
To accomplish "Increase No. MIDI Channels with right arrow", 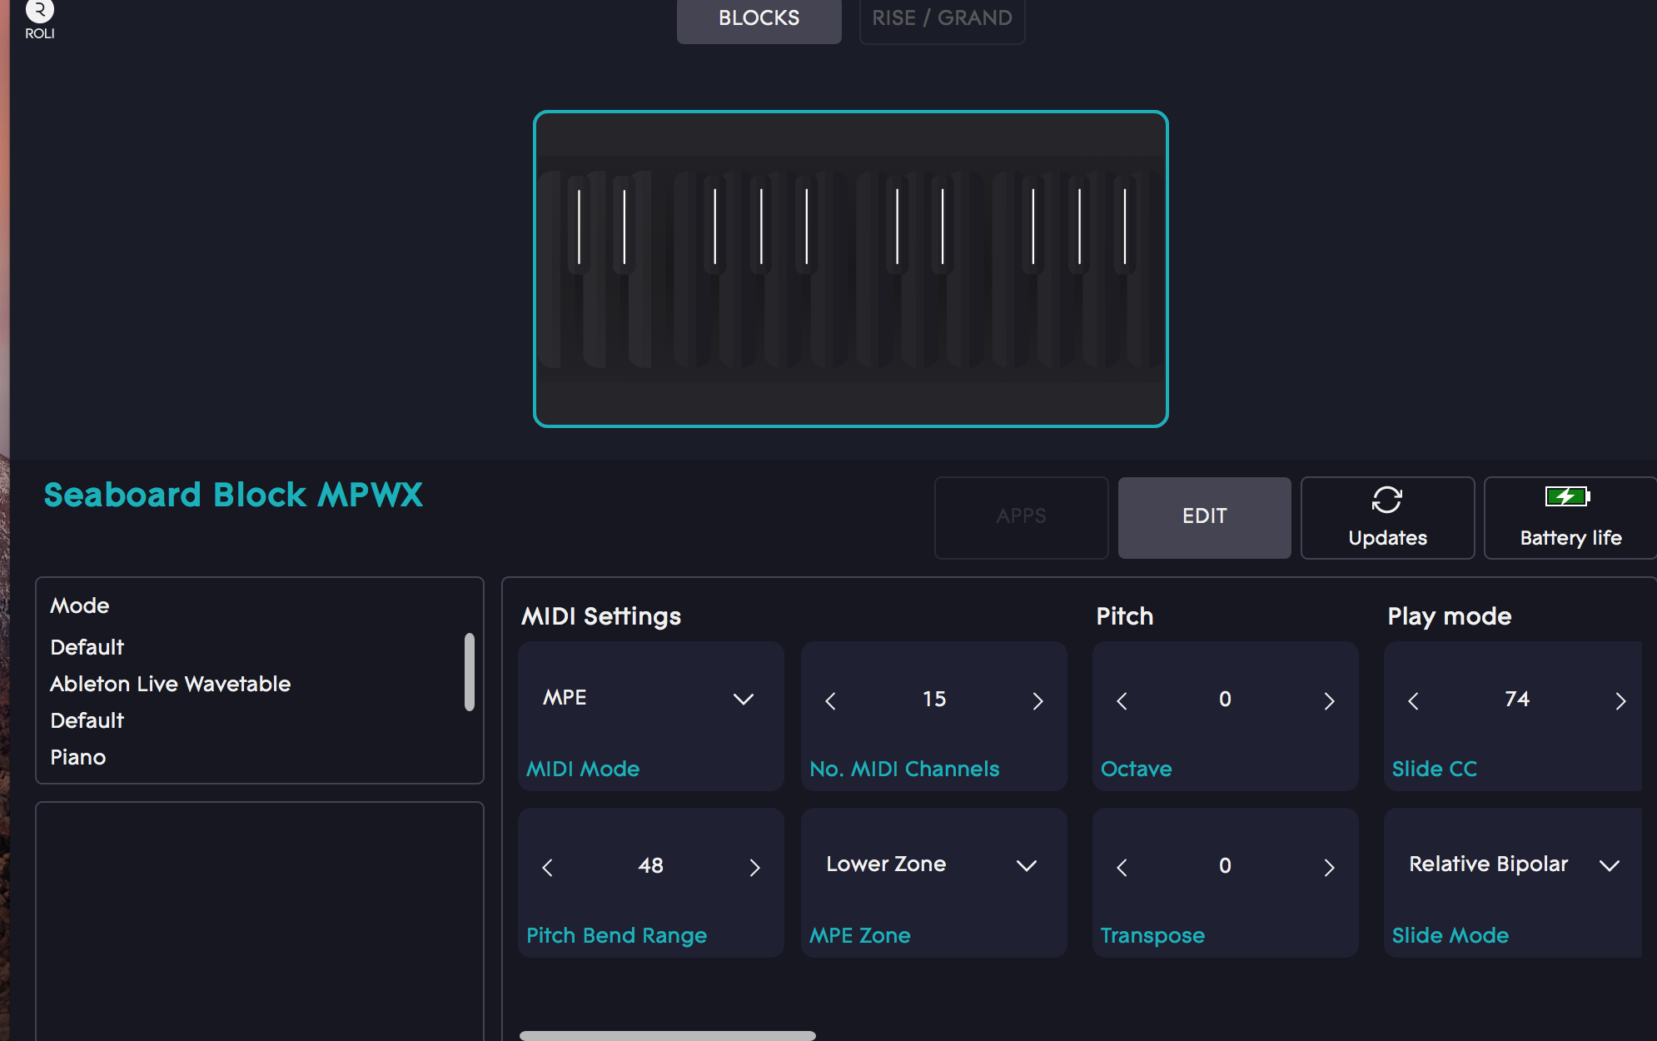I will click(1037, 701).
